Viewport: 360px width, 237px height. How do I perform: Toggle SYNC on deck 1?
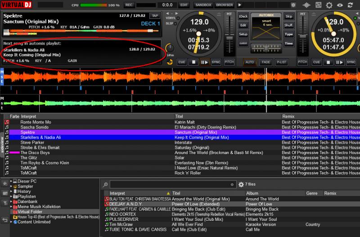tap(216, 62)
